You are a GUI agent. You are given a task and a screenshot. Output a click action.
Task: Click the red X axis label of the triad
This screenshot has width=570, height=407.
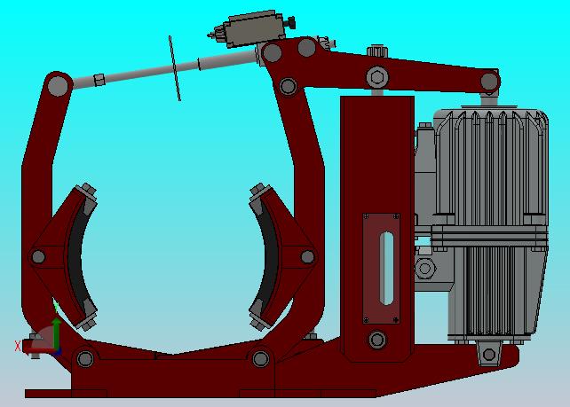tap(18, 346)
